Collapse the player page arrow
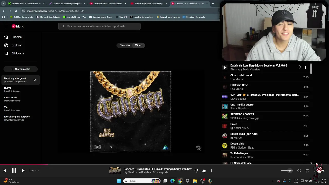This screenshot has width=329, height=185. pos(323,171)
